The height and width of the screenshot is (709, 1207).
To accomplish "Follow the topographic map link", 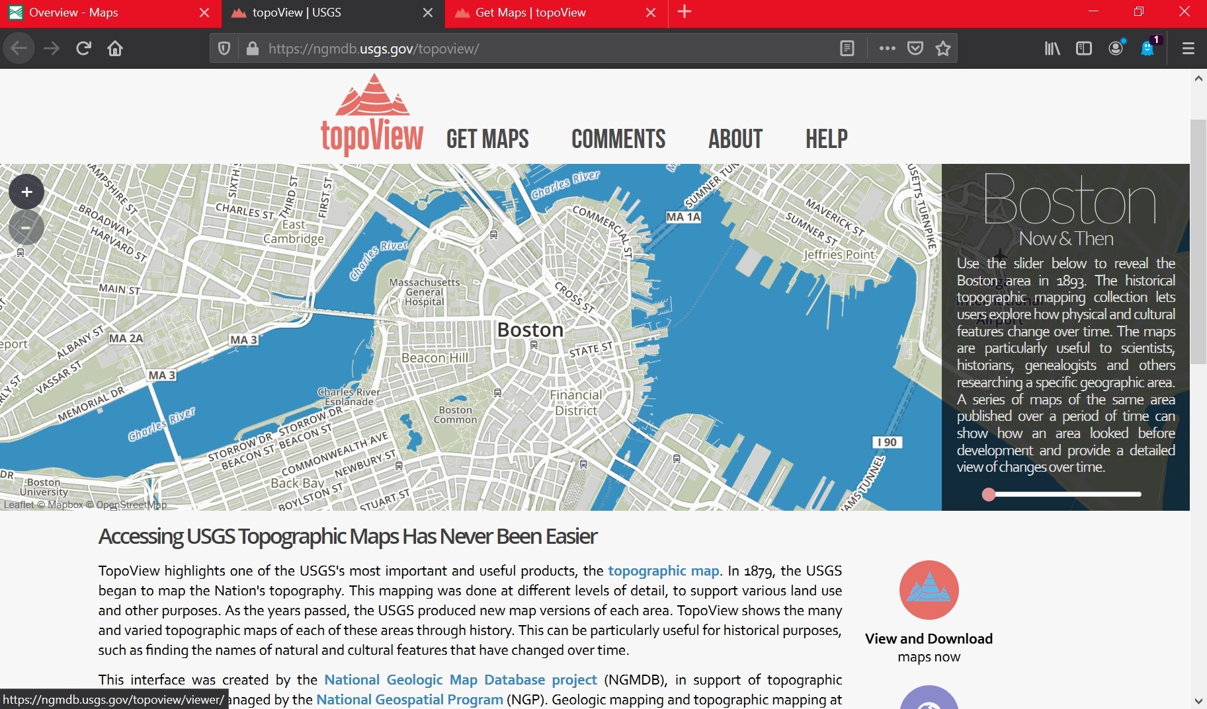I will click(x=663, y=571).
